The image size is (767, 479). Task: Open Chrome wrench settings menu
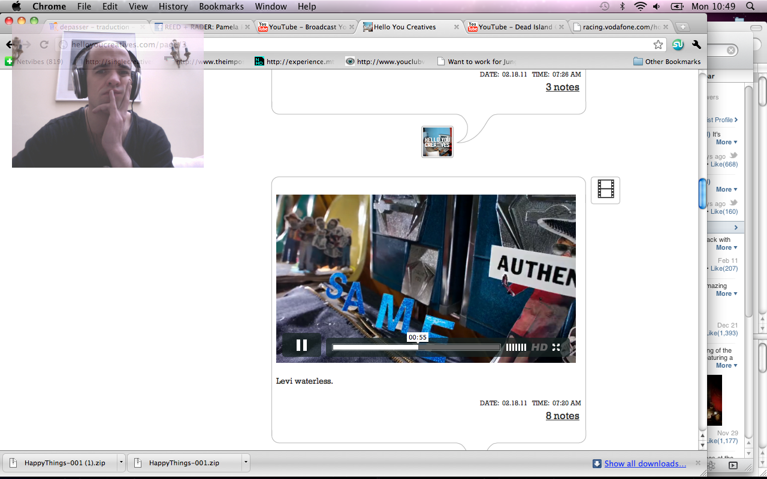tap(696, 45)
